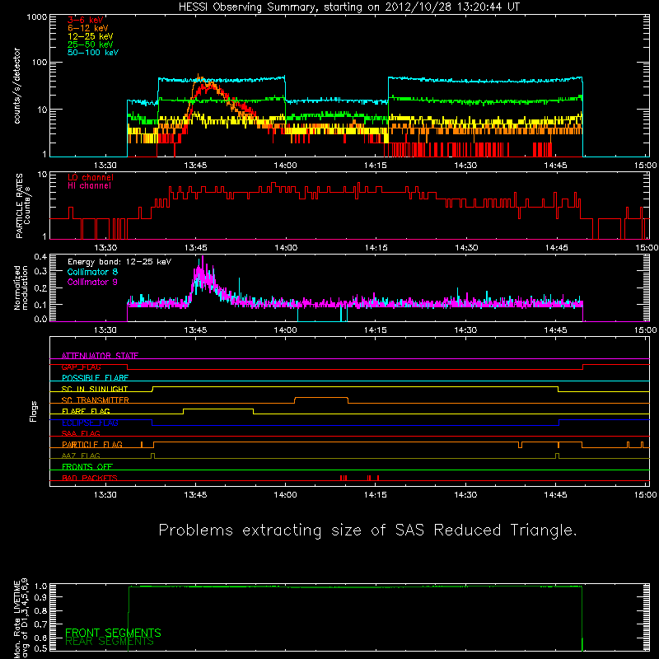Screen dimensions: 659x659
Task: Click the FLARE_FLAG label
Action: [86, 411]
